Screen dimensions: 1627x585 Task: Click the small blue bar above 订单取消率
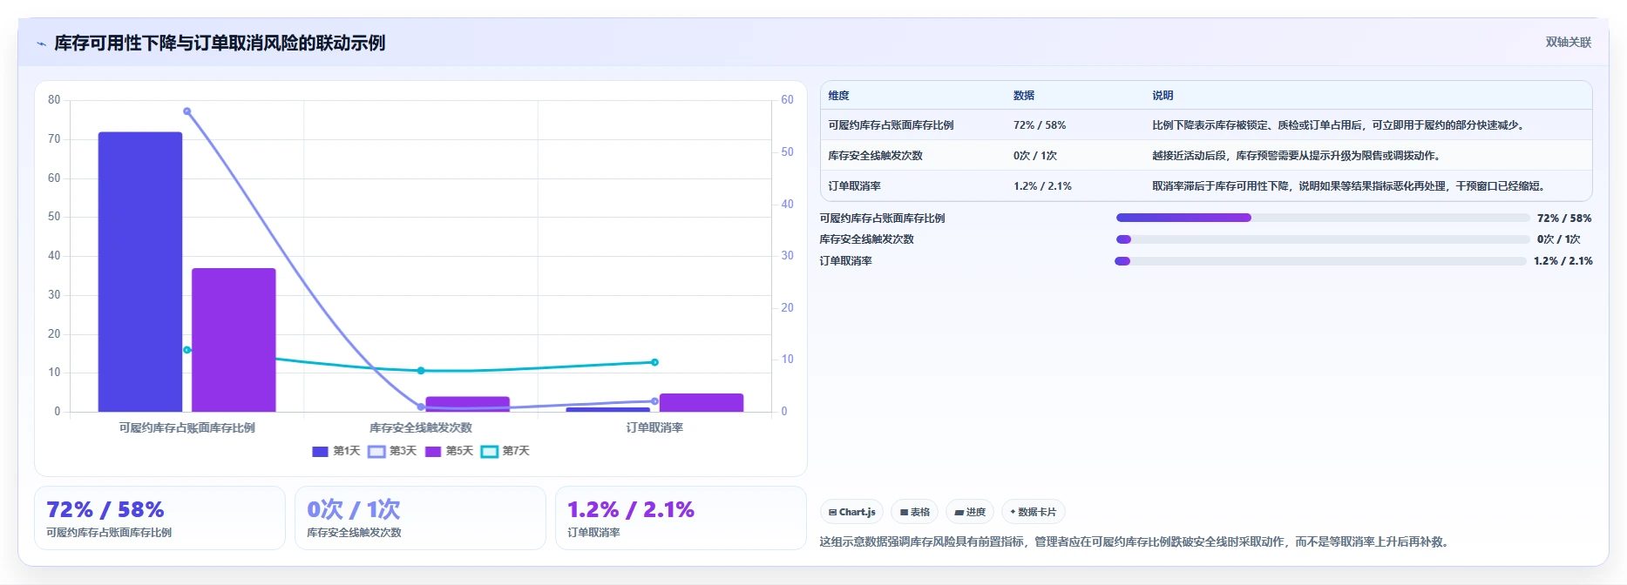pos(608,409)
